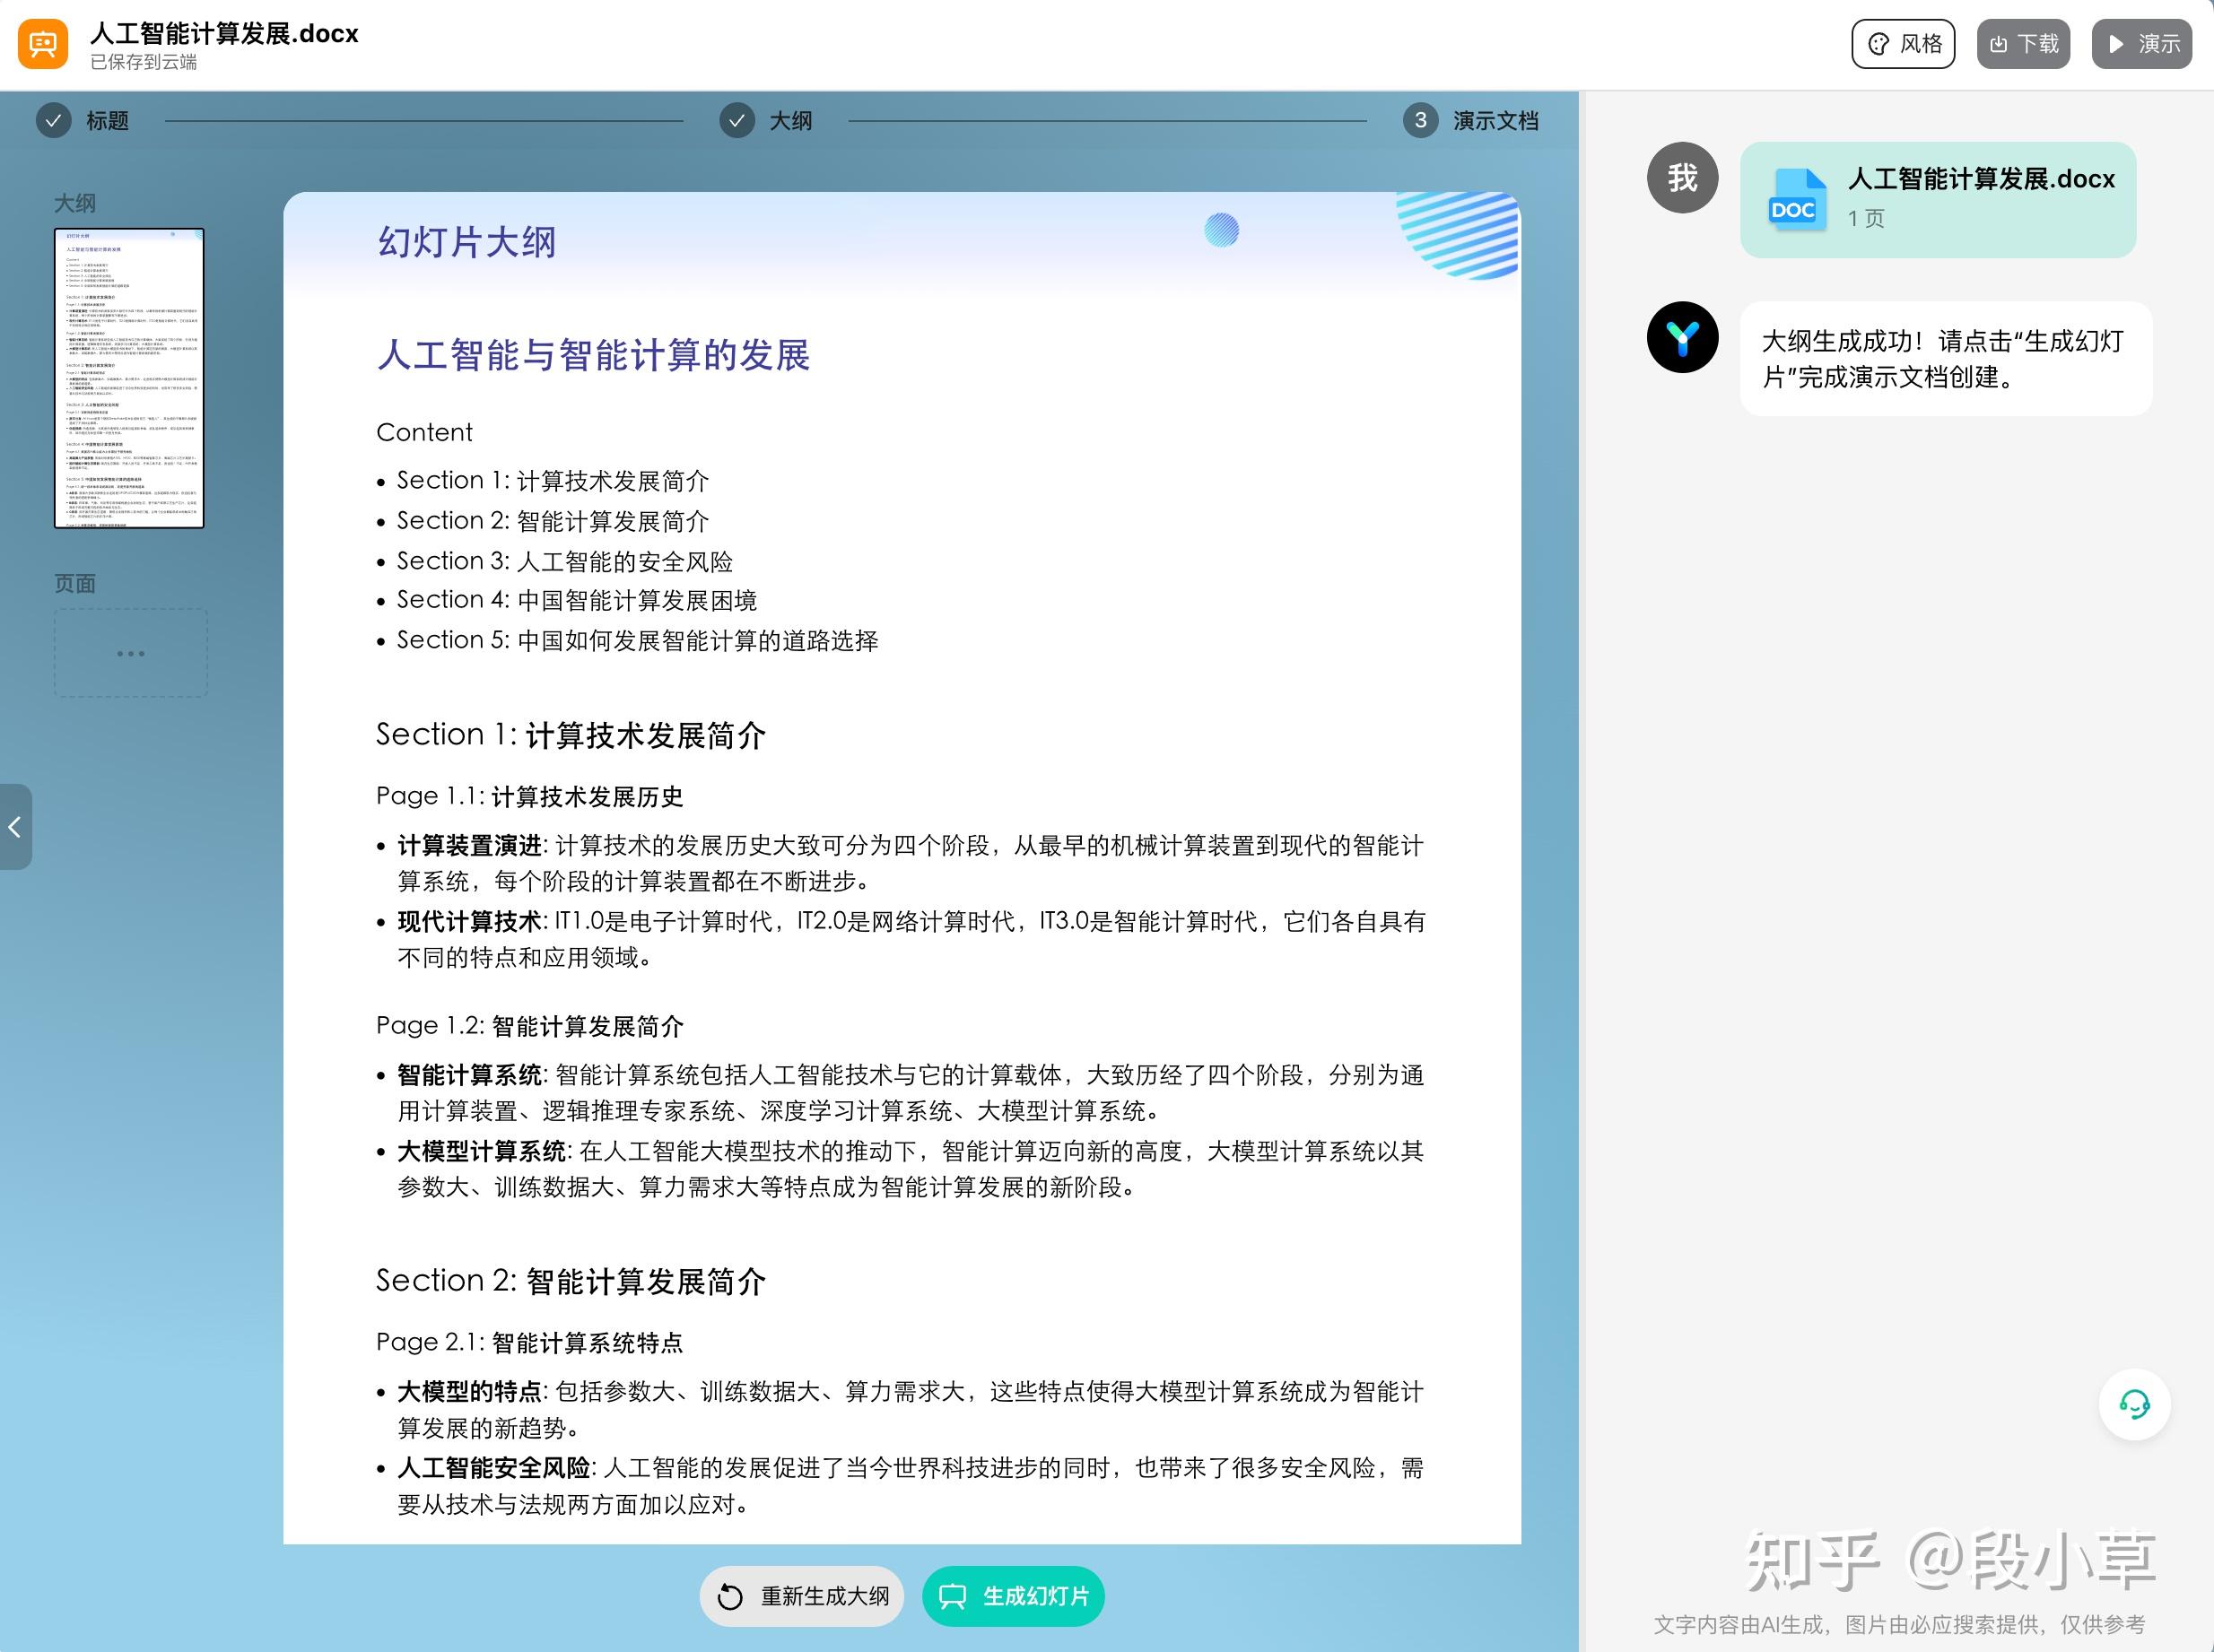
Task: Click the 幻灯片大纲 header title
Action: click(466, 242)
